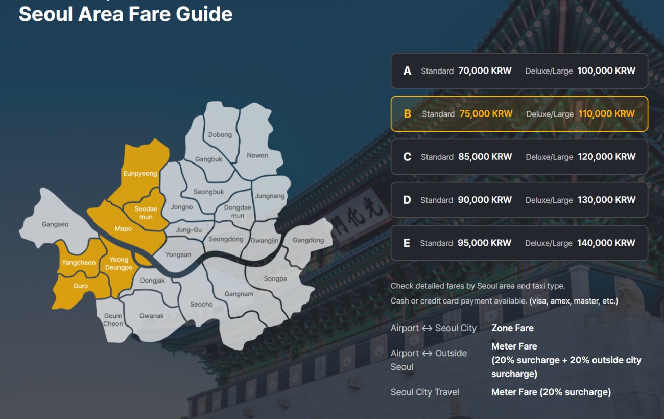Click Jung-Gu district on the map

tap(188, 230)
